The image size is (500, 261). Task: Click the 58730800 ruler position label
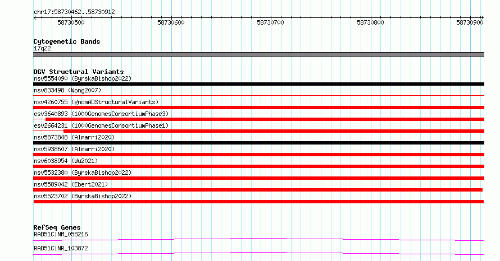[370, 22]
